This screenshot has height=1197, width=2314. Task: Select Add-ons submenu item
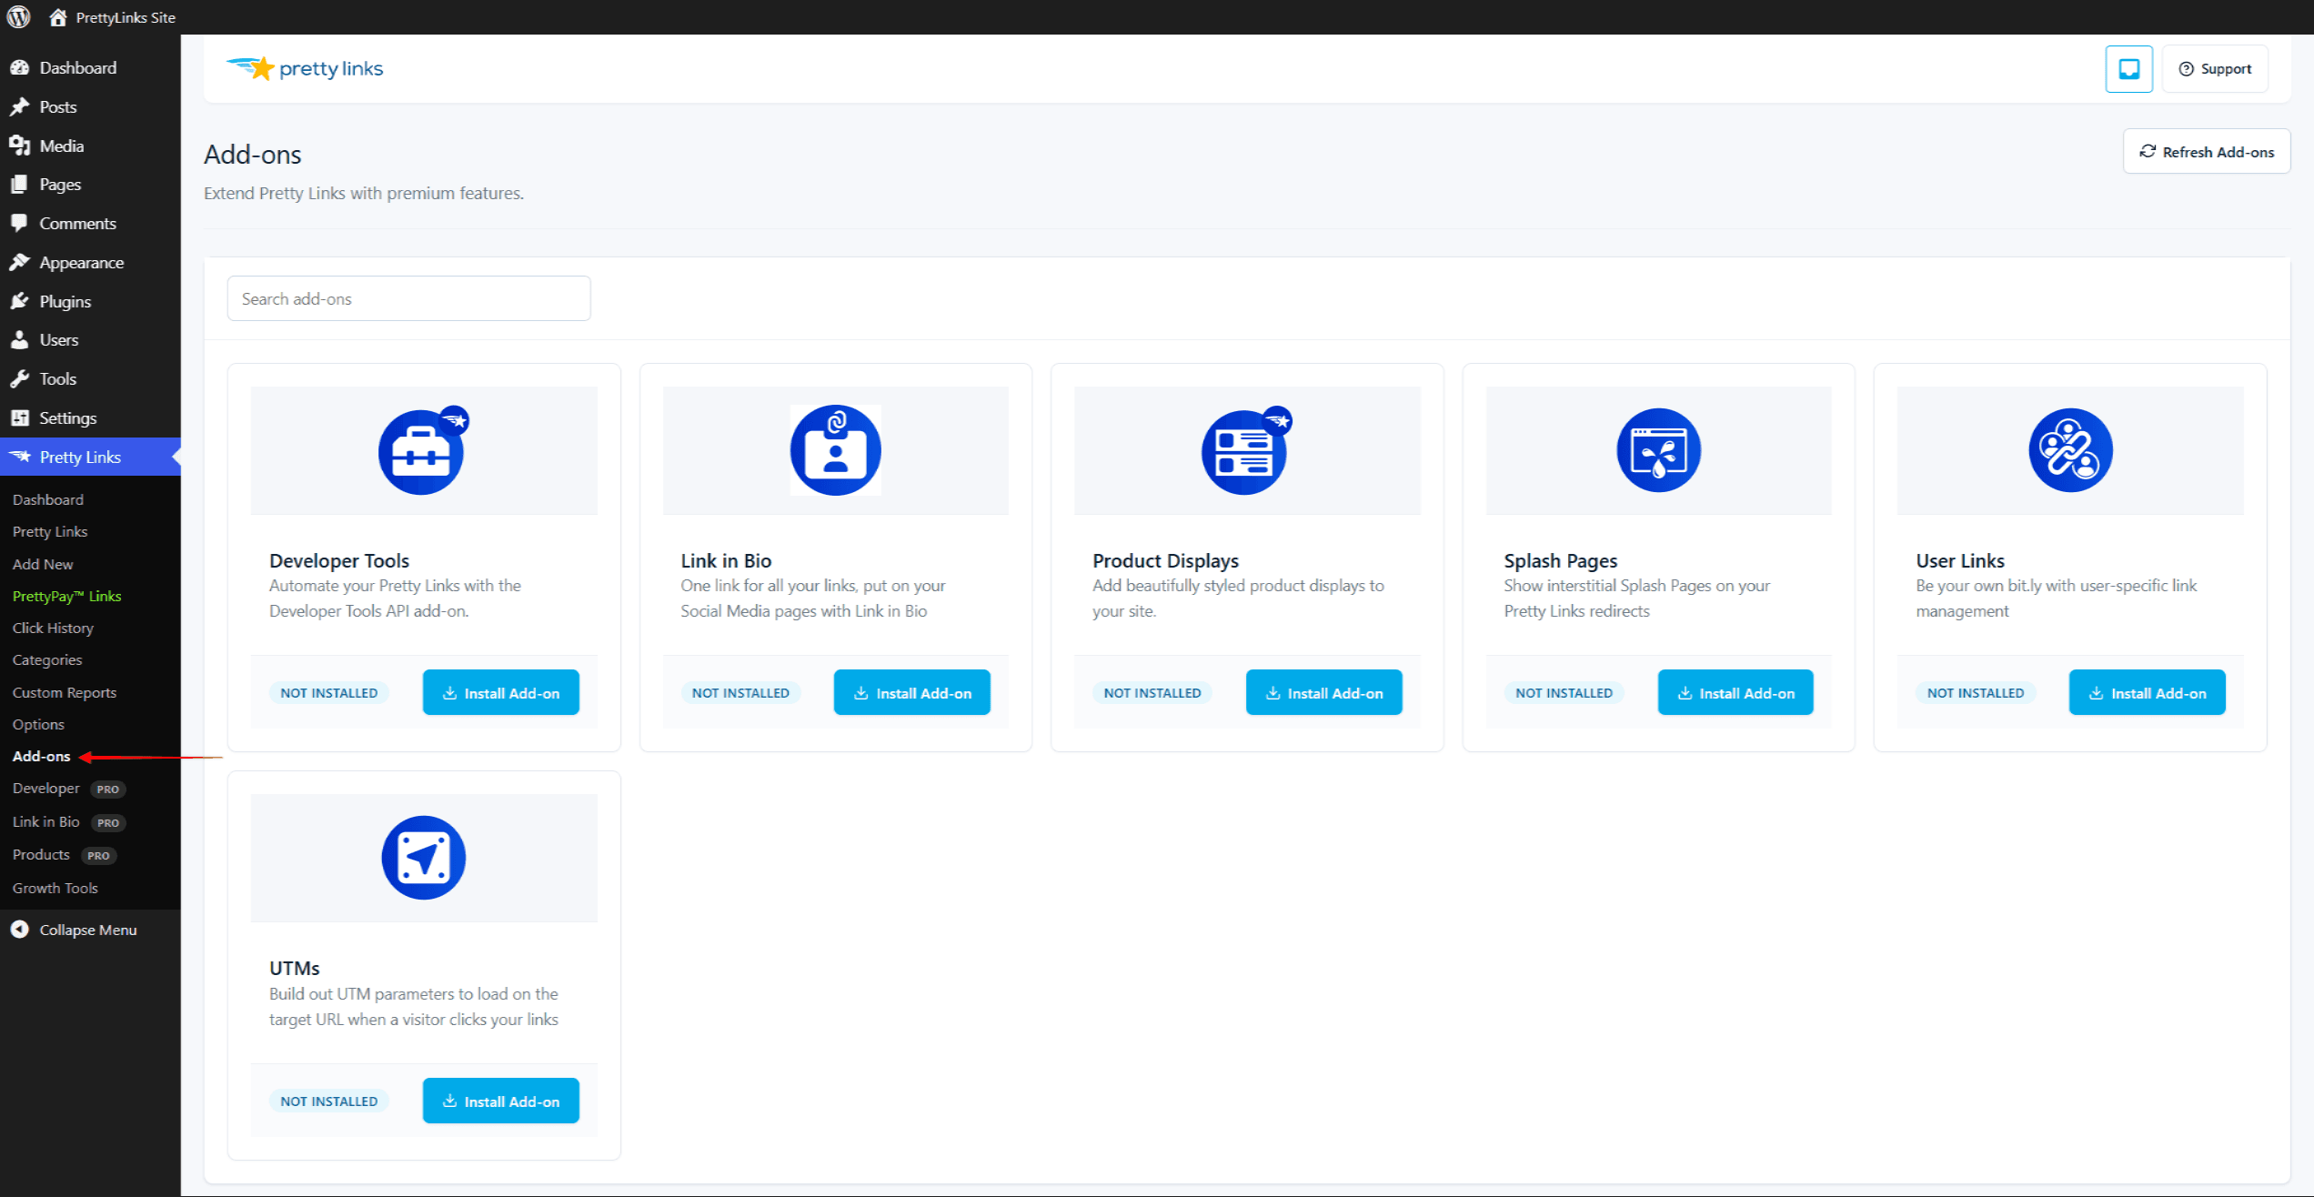click(41, 756)
